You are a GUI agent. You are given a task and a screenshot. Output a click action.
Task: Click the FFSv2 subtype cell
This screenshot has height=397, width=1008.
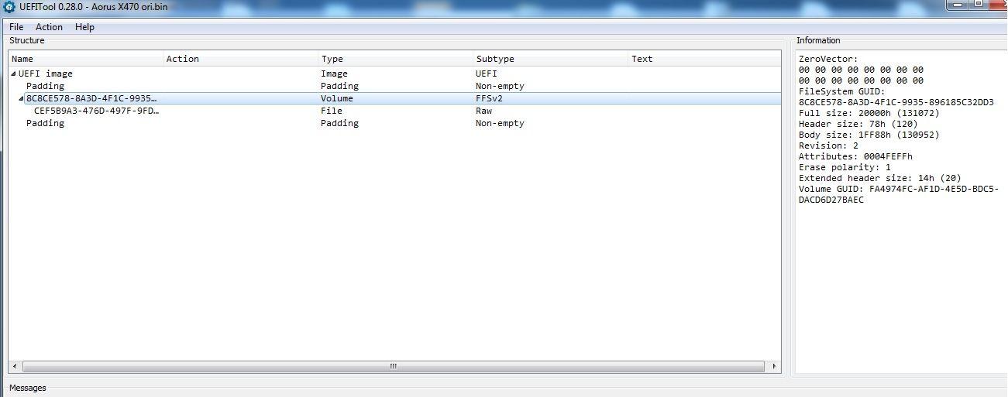490,99
